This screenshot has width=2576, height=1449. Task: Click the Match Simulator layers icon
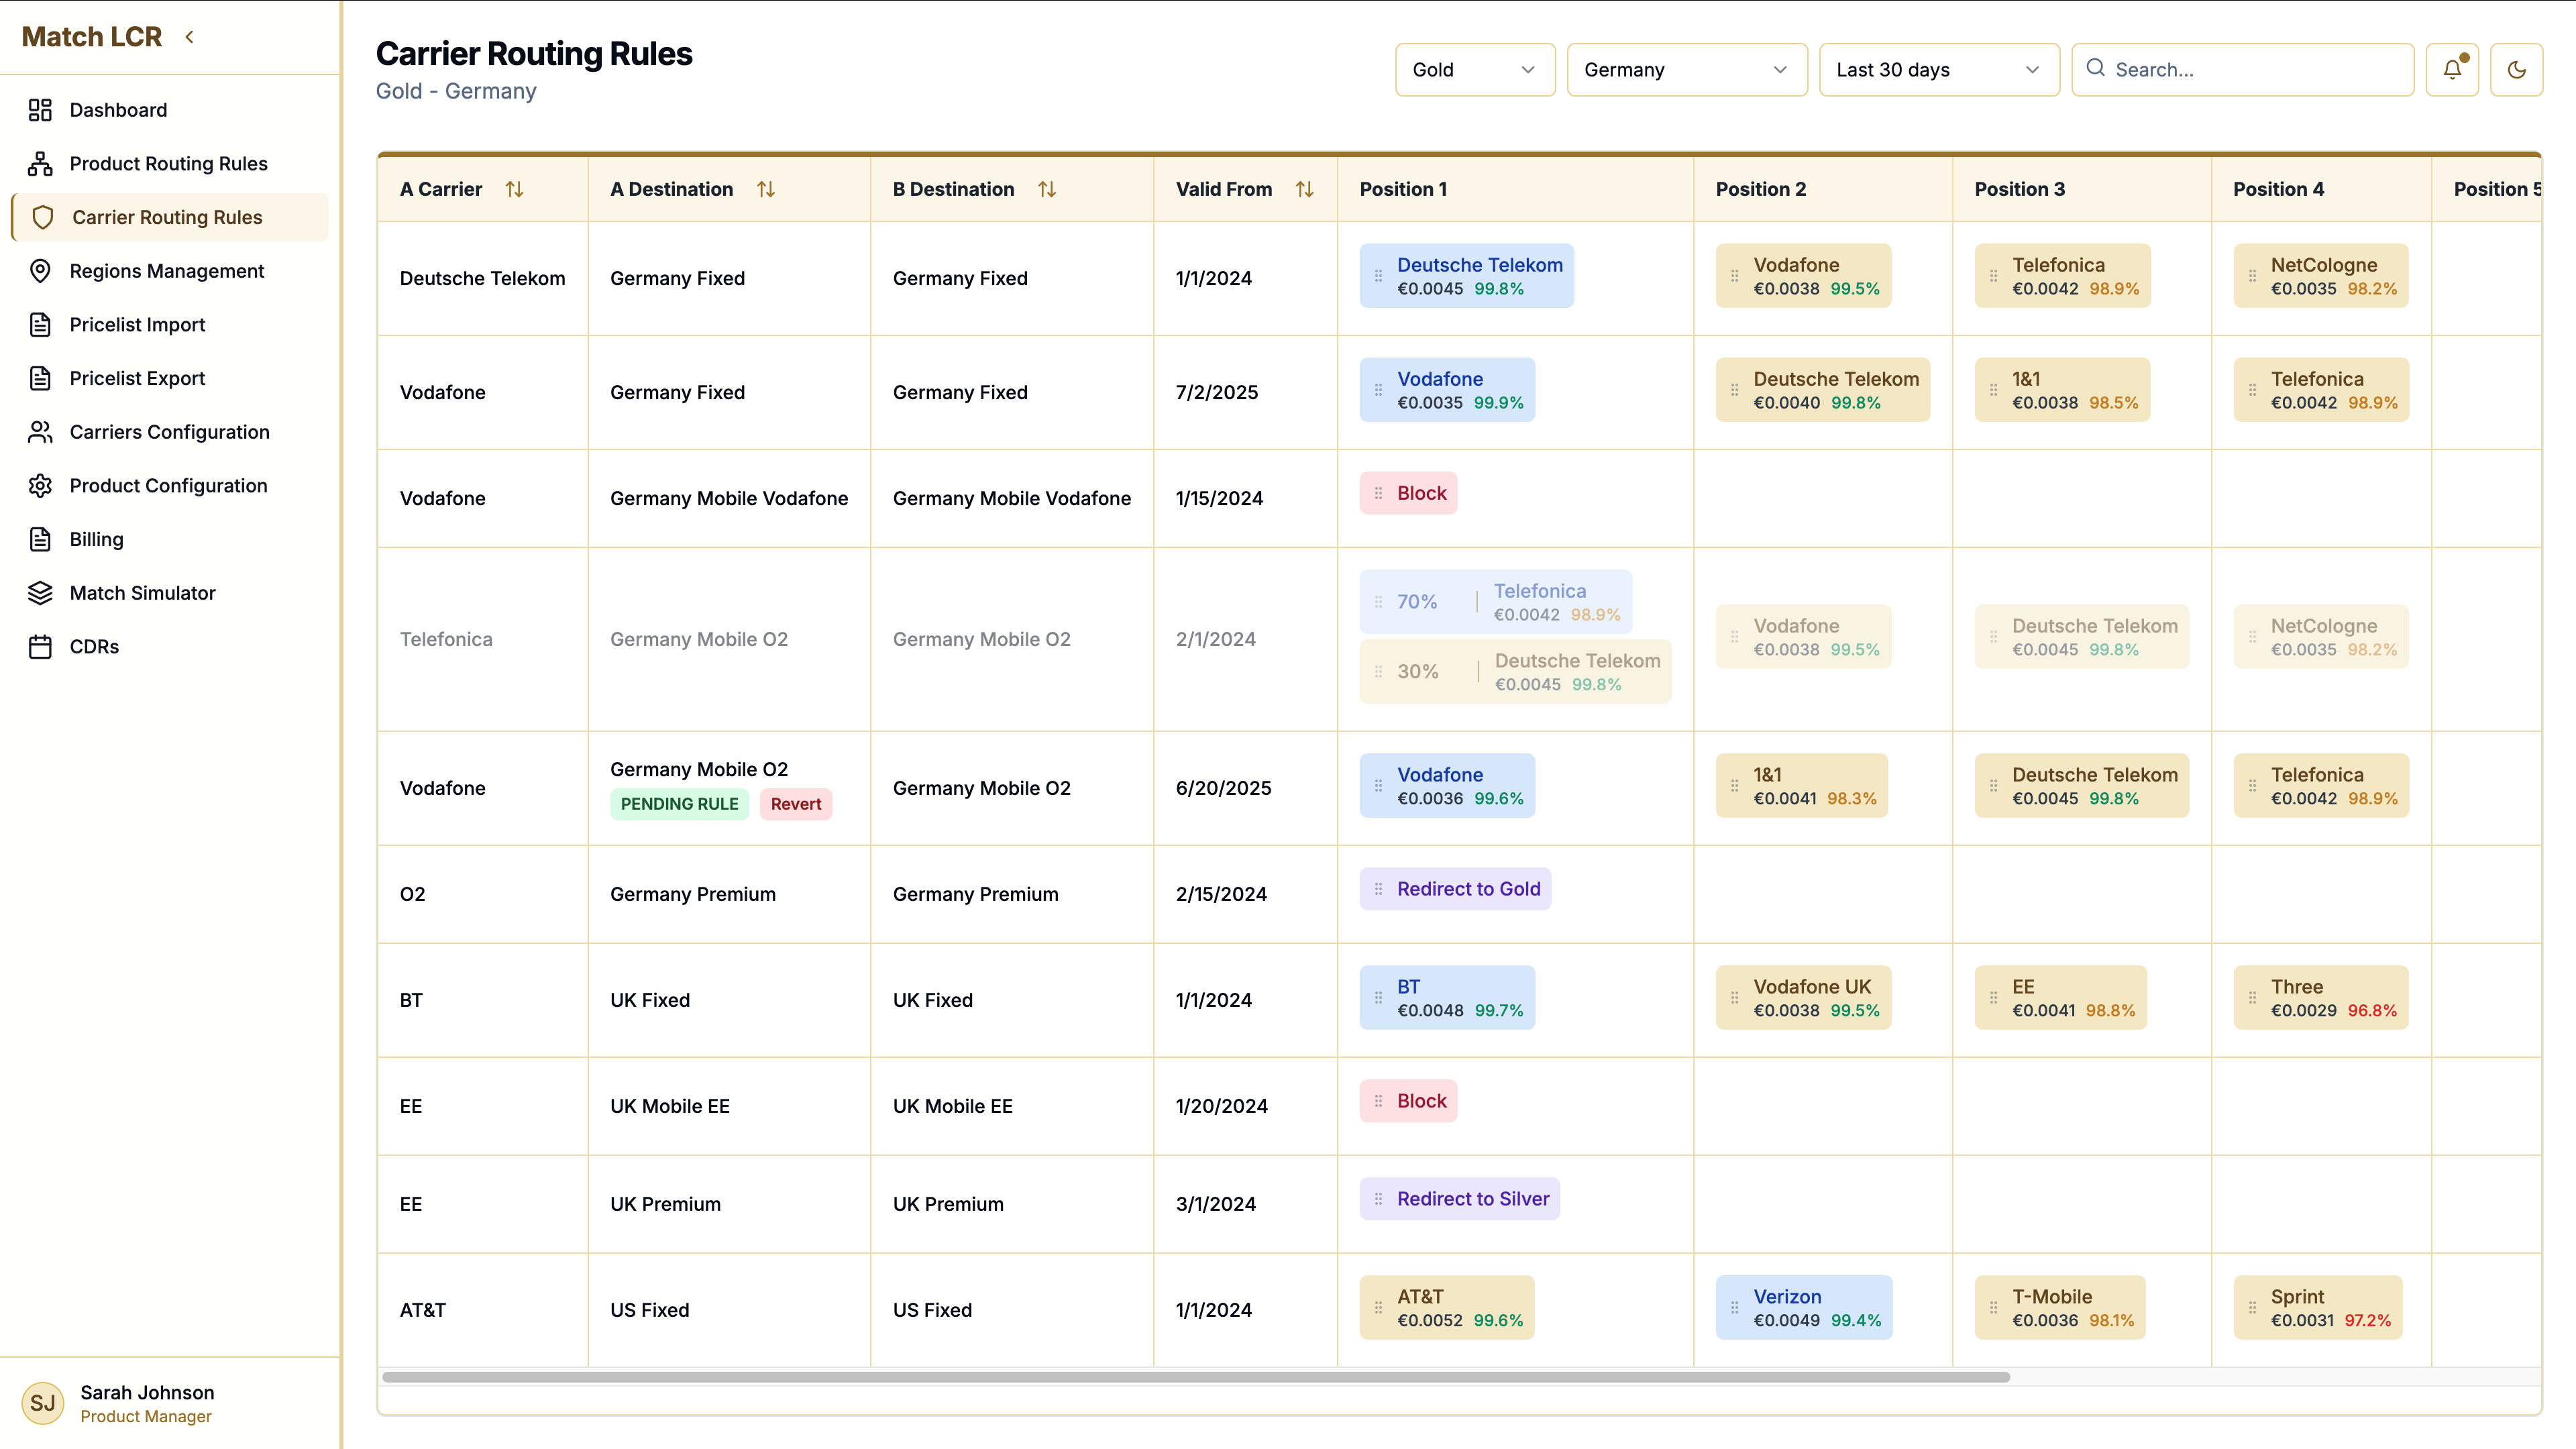click(40, 593)
